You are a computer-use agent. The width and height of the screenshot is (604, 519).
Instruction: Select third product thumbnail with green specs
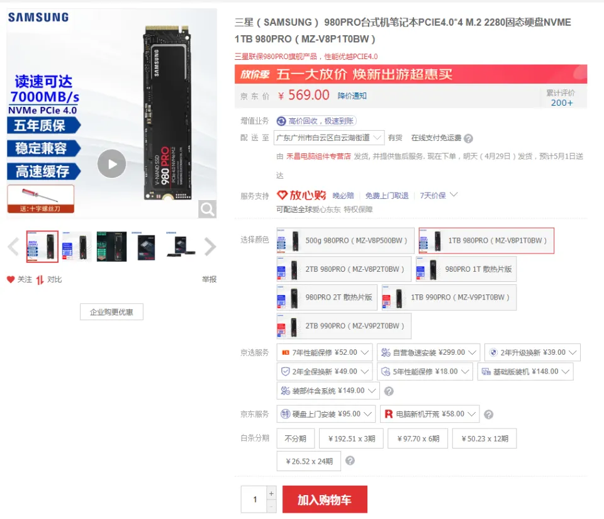(x=111, y=247)
